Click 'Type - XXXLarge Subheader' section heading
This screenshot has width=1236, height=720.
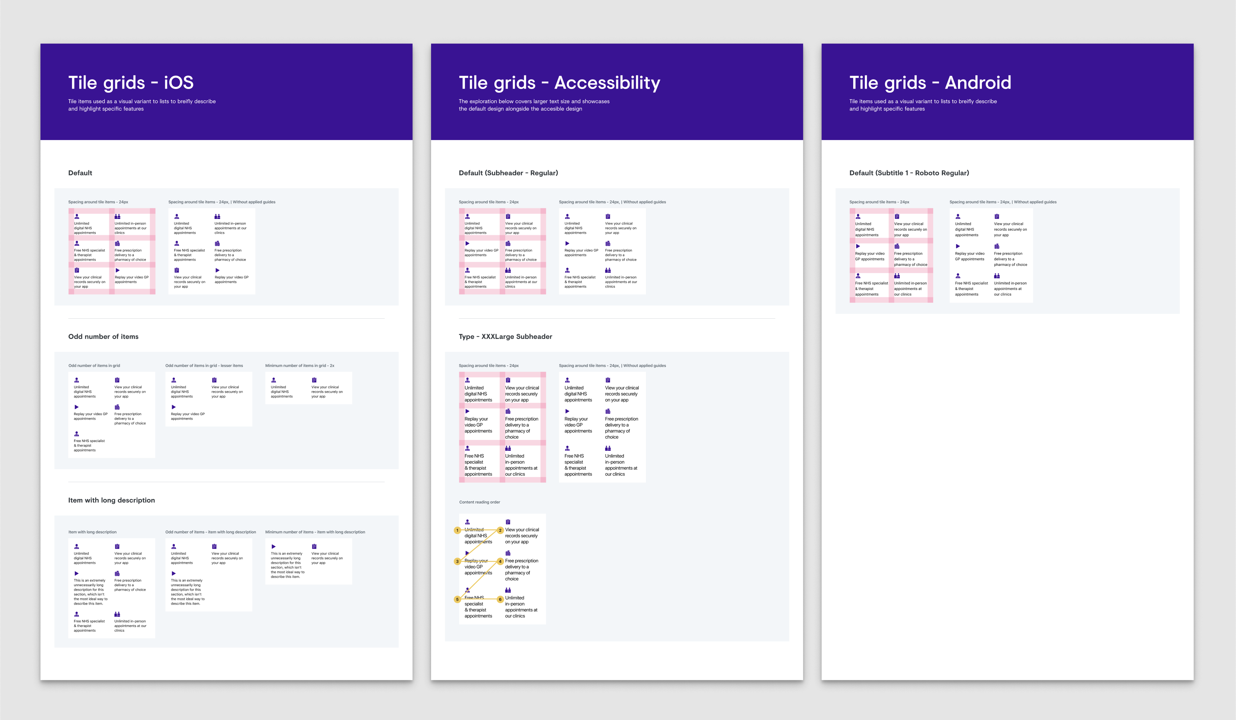pyautogui.click(x=505, y=337)
